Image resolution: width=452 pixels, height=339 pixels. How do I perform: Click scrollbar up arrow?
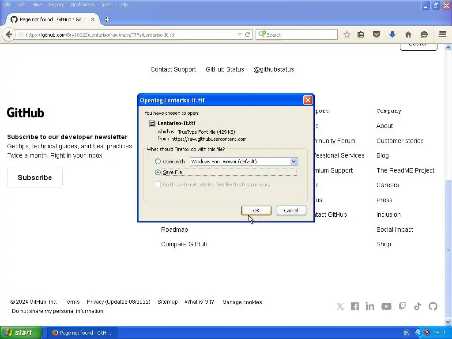[448, 47]
